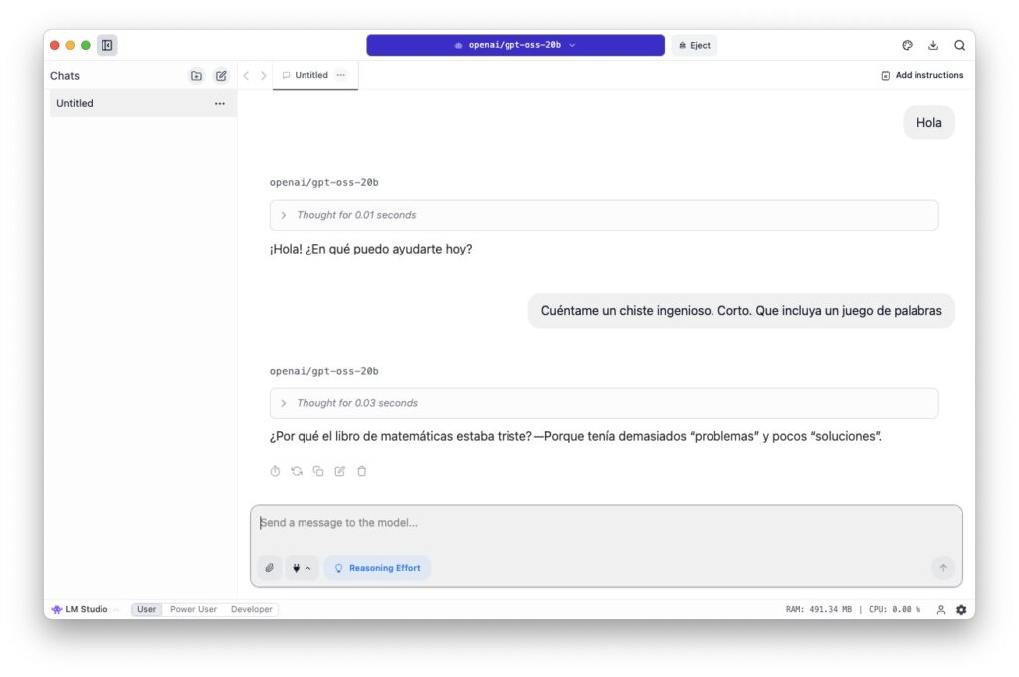Image resolution: width=1019 pixels, height=677 pixels.
Task: Open app settings gear in status bar
Action: tap(961, 609)
